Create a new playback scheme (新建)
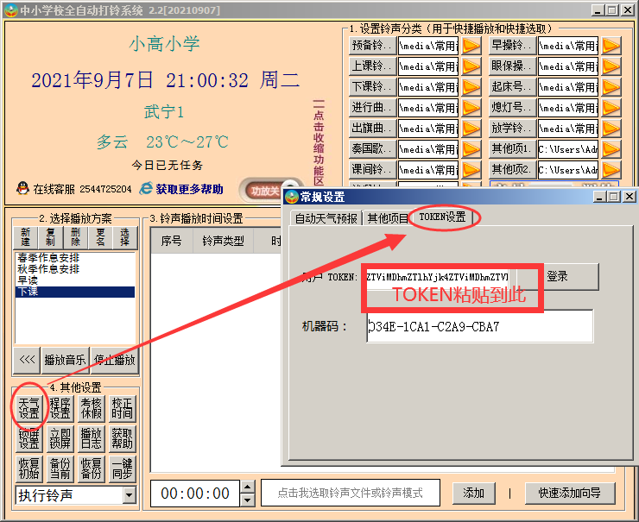This screenshot has height=522, width=639. tap(25, 237)
